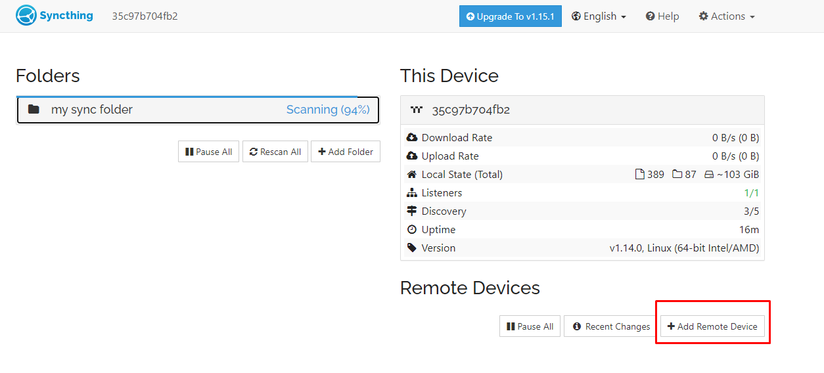Open the English language dropdown

[599, 16]
